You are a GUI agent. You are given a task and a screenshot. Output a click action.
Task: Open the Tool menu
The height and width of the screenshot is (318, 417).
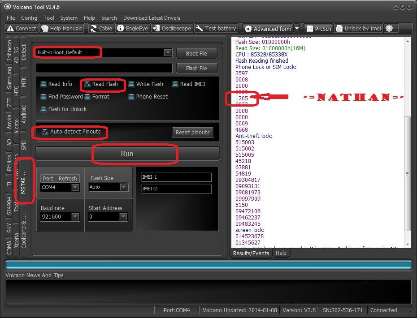(49, 18)
